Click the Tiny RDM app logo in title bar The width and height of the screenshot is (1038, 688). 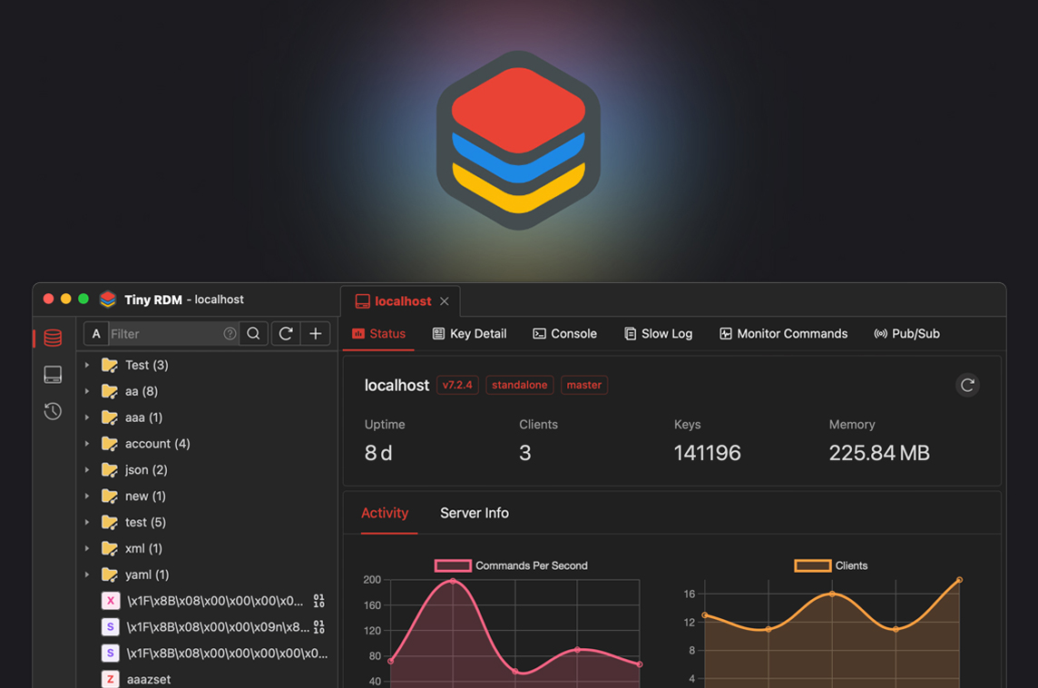[108, 300]
